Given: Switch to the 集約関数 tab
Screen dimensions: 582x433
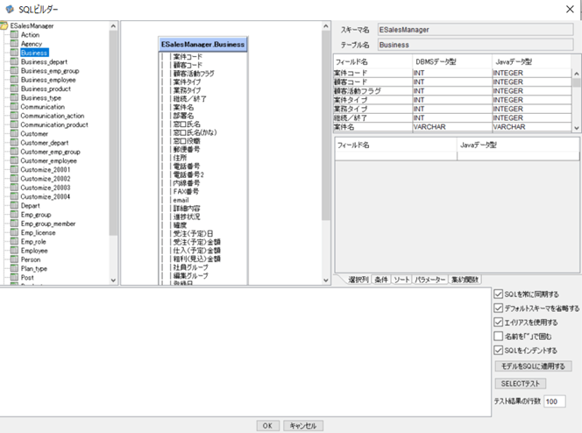Looking at the screenshot, I should (x=465, y=280).
